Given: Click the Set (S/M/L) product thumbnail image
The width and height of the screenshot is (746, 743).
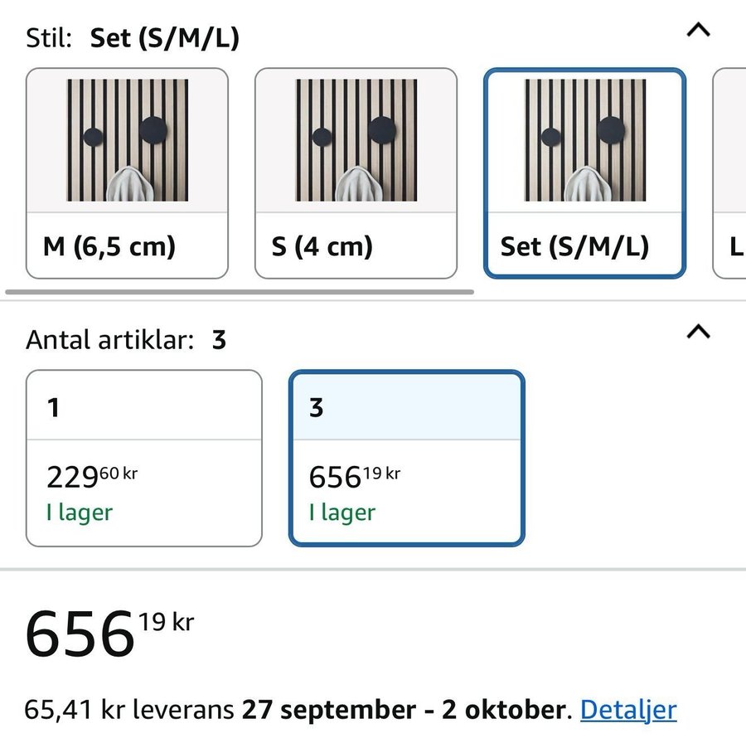Looking at the screenshot, I should (585, 140).
